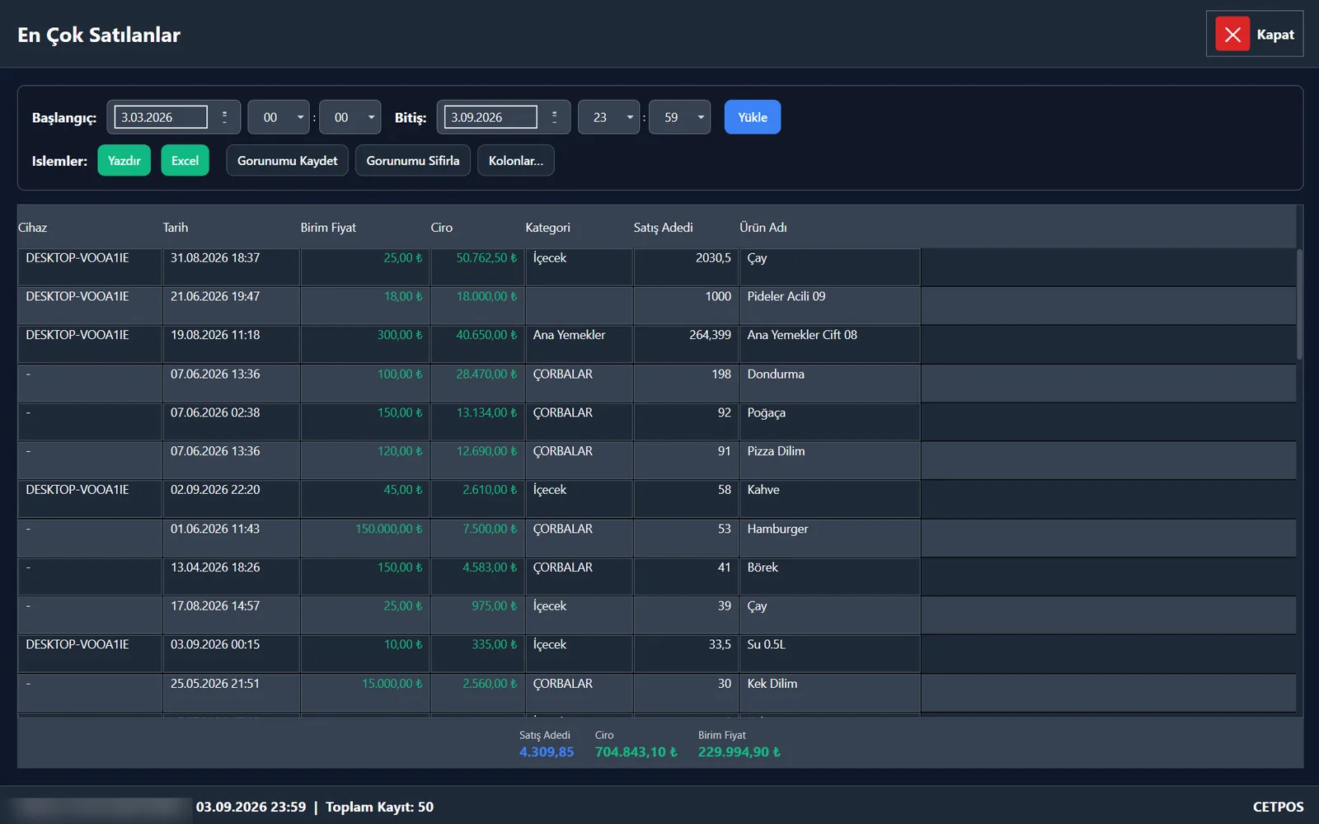
Task: Expand the end minute 59 dropdown
Action: pyautogui.click(x=701, y=117)
